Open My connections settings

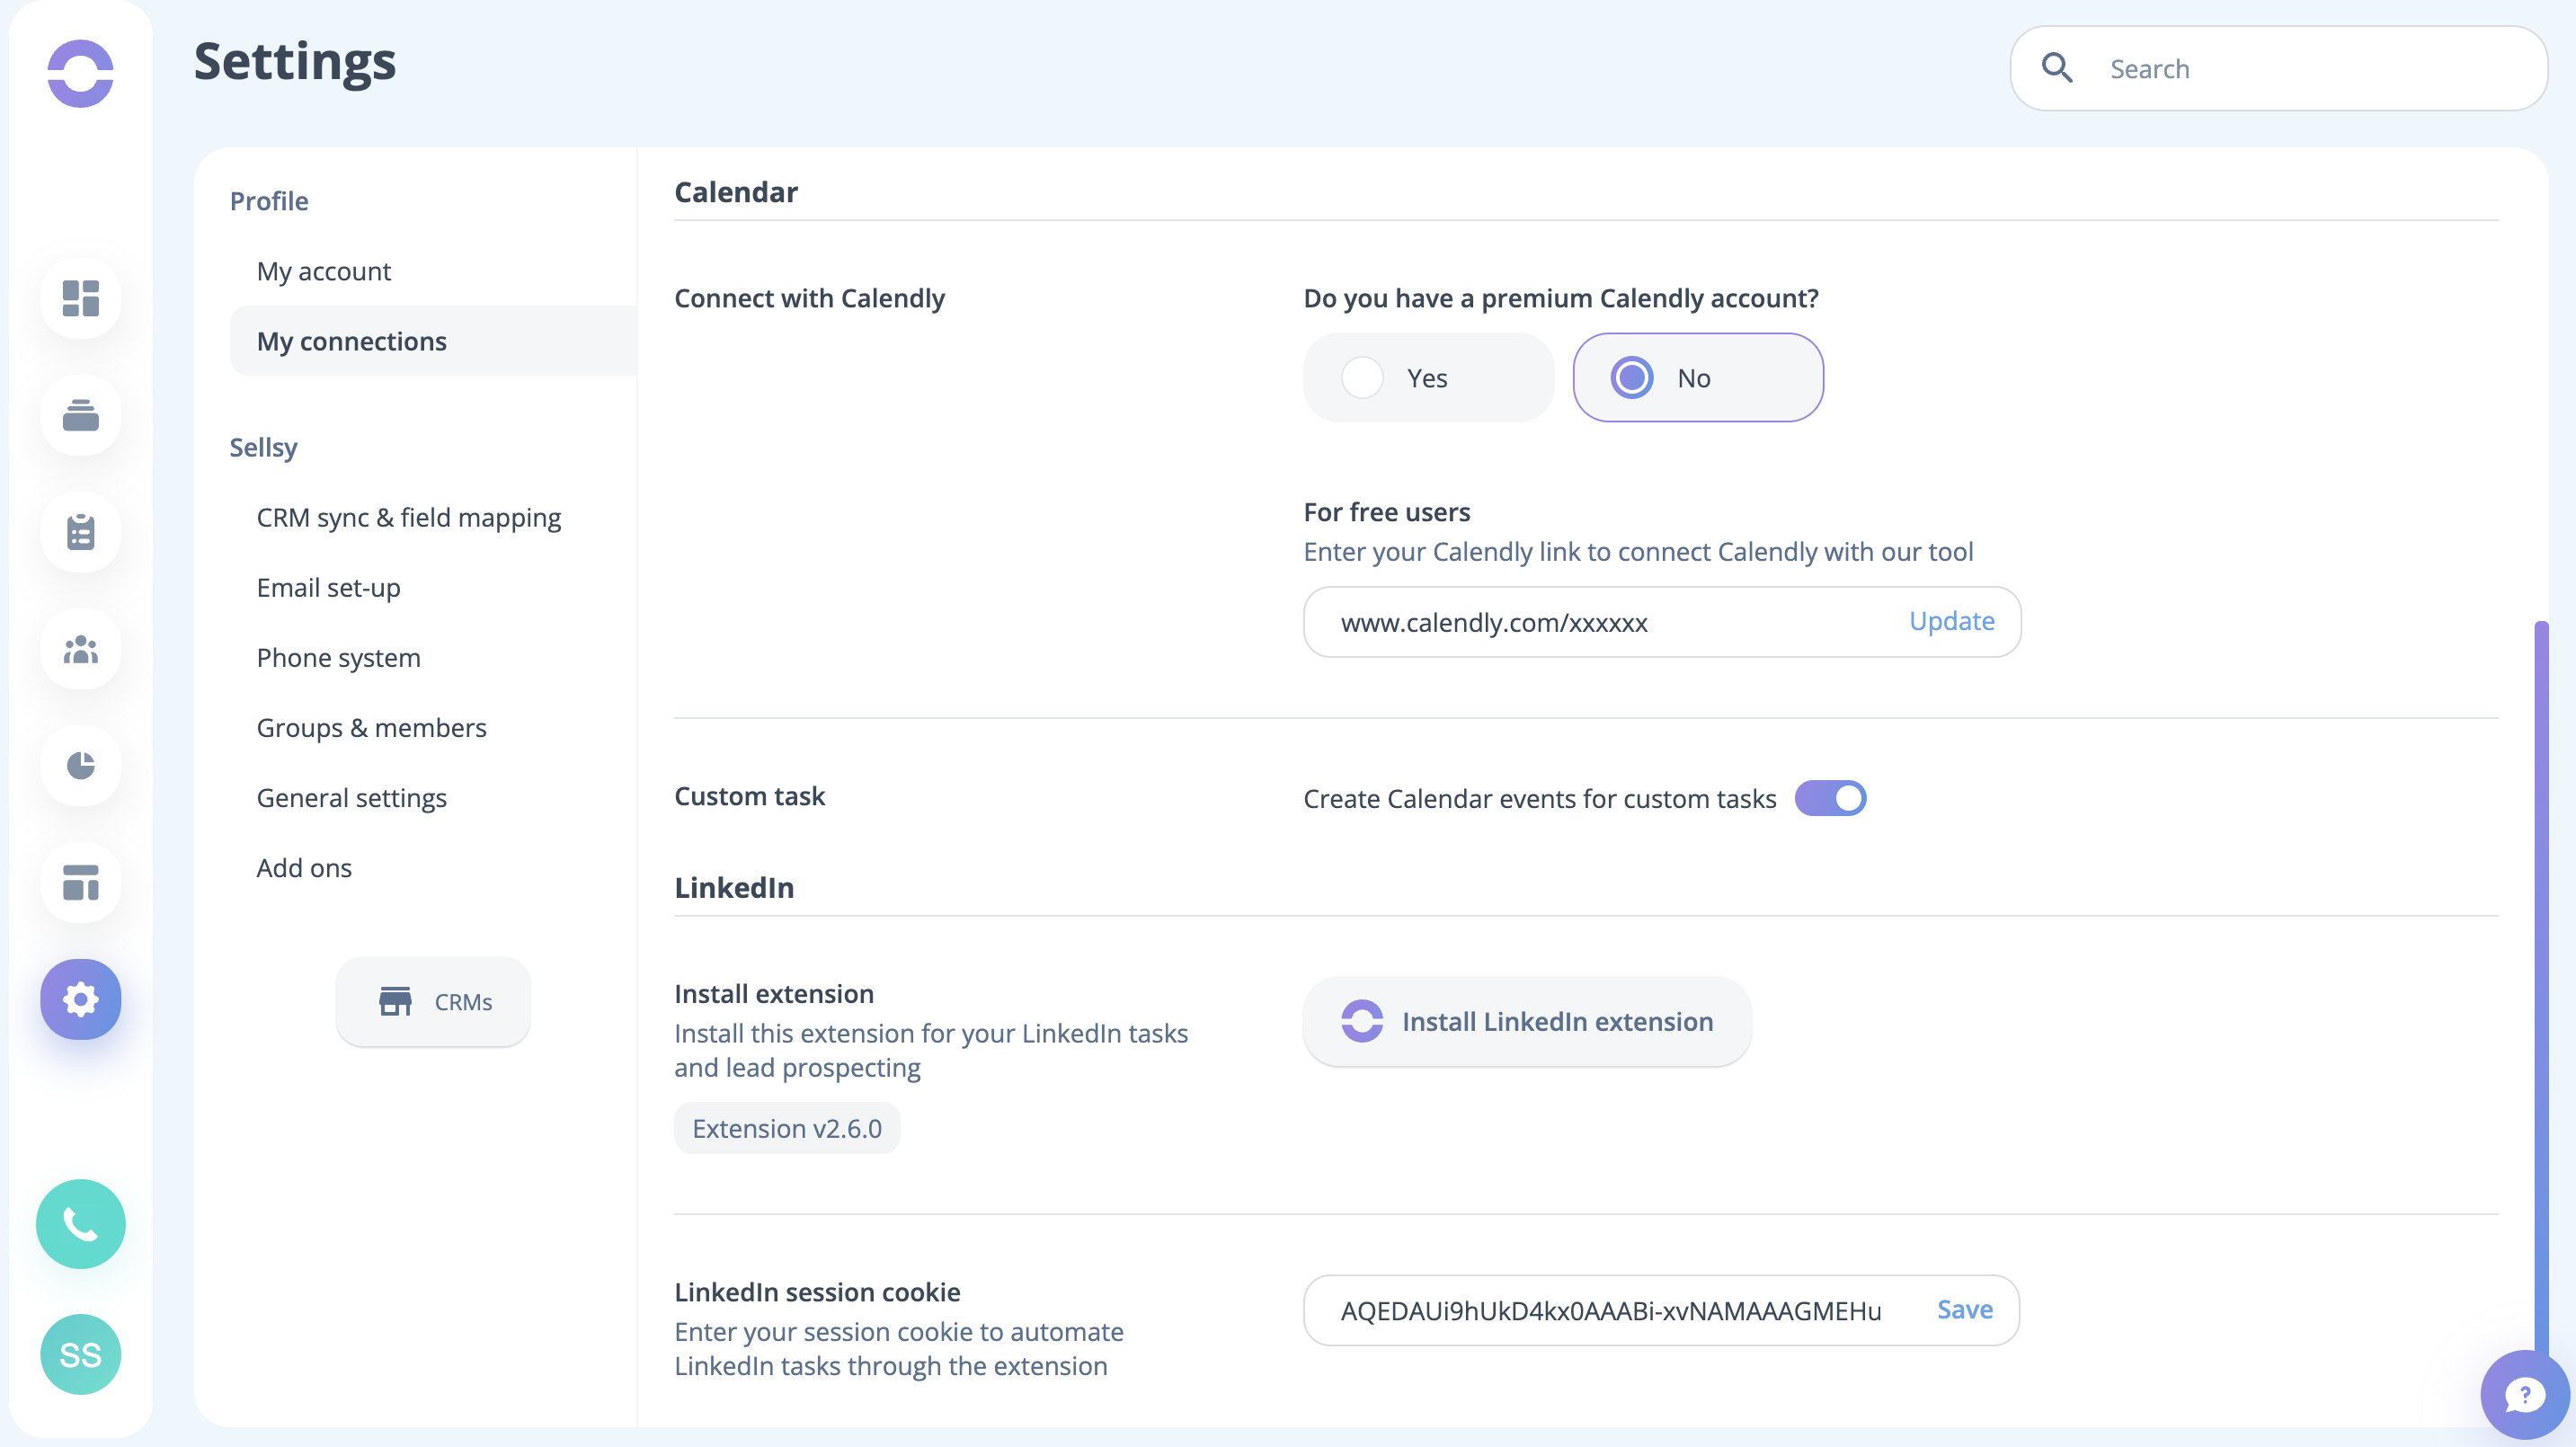pos(433,341)
